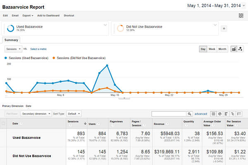Click Add to Dashboard
The width and height of the screenshot is (248, 165).
[x=48, y=15]
